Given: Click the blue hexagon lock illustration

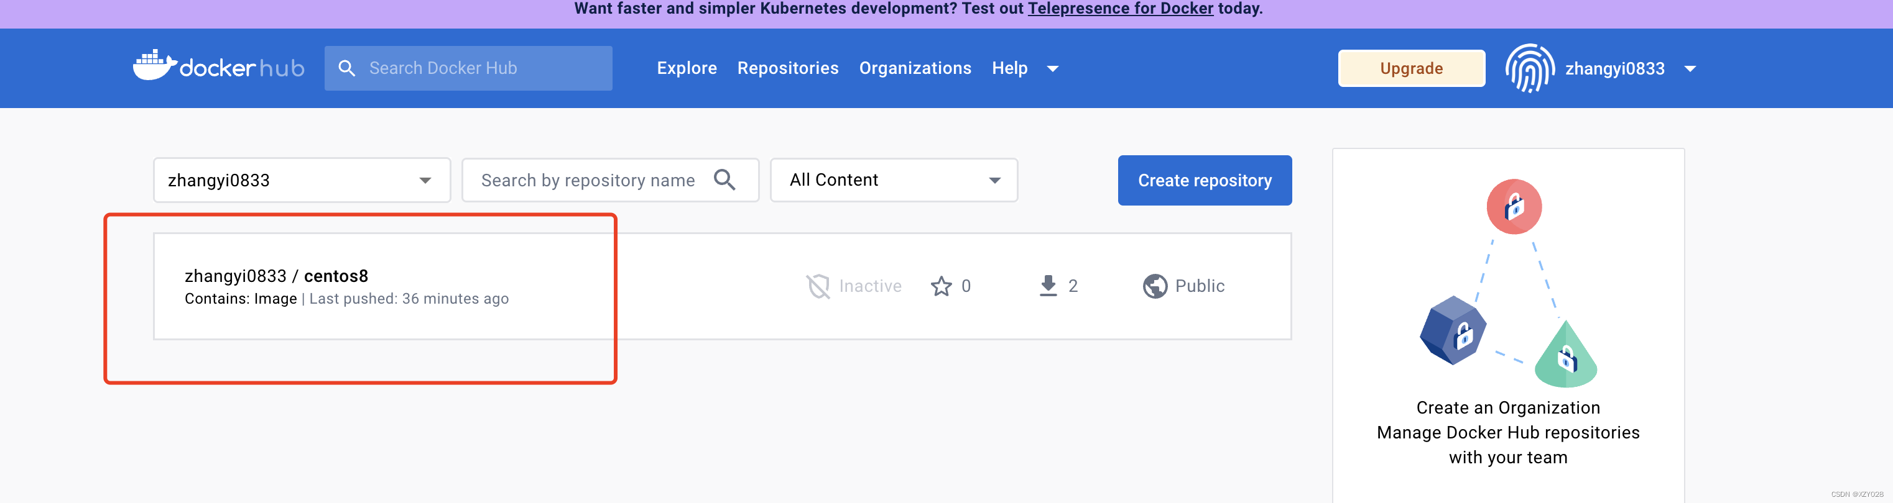Looking at the screenshot, I should coord(1453,330).
